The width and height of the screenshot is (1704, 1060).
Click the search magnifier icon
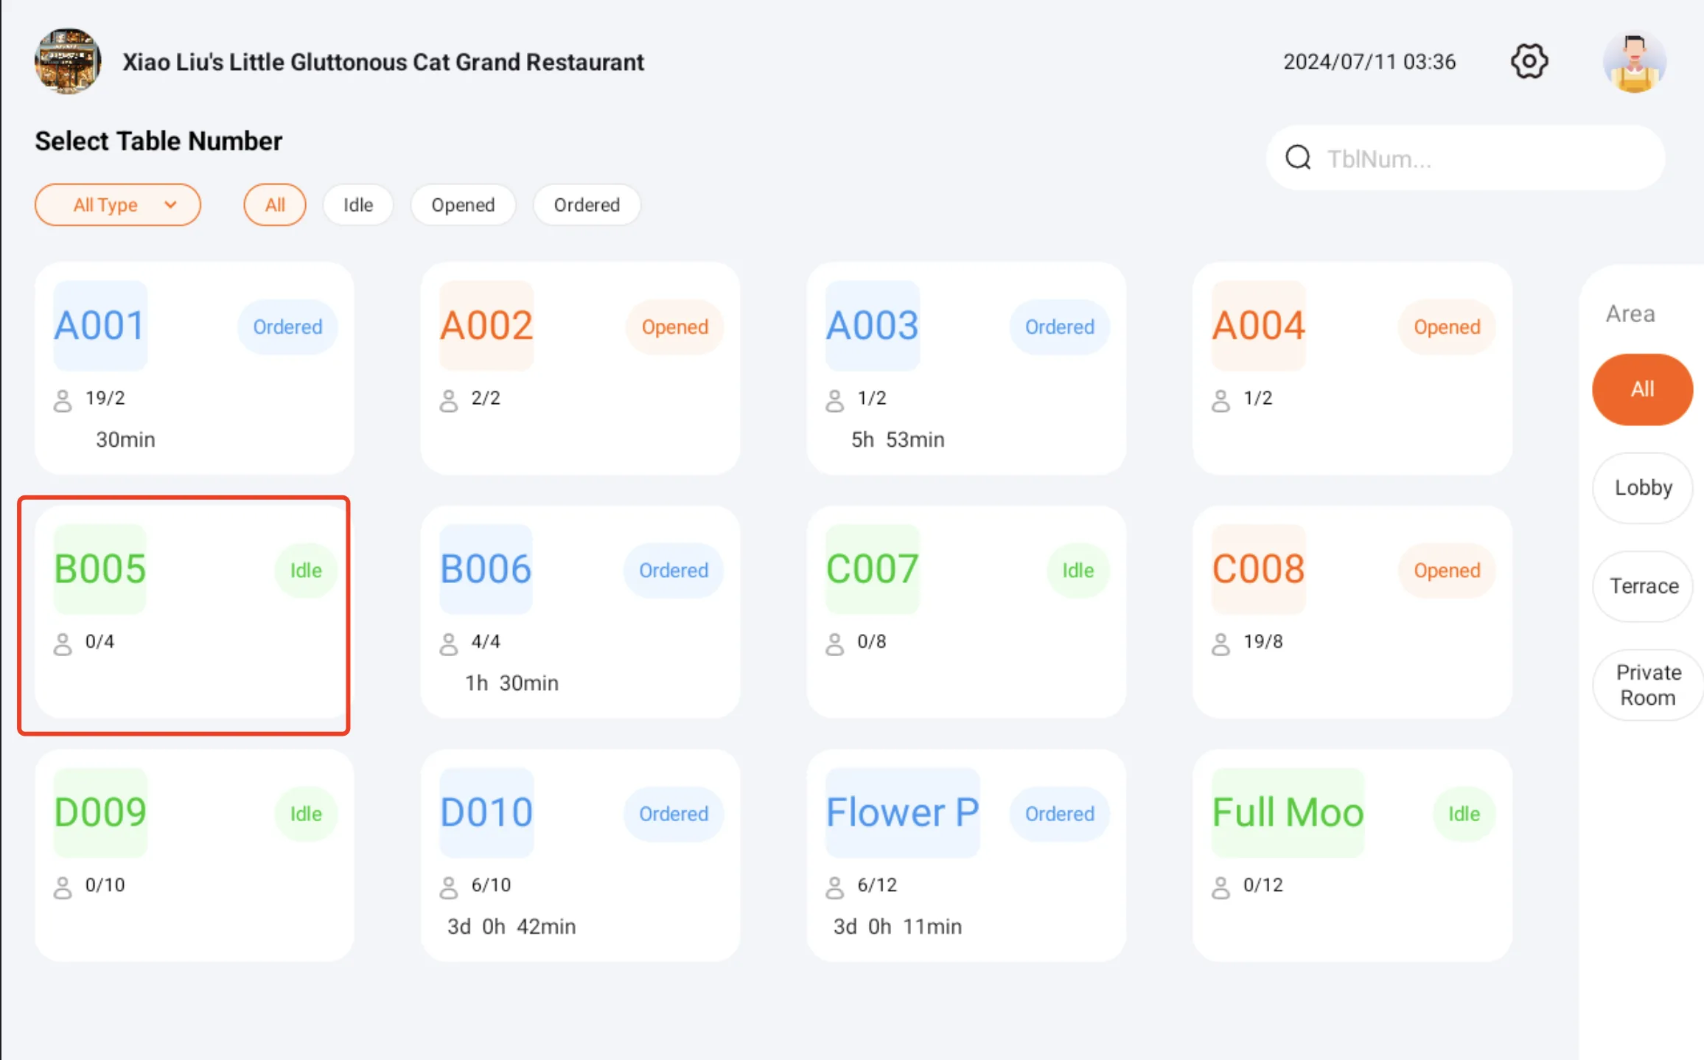click(1298, 158)
